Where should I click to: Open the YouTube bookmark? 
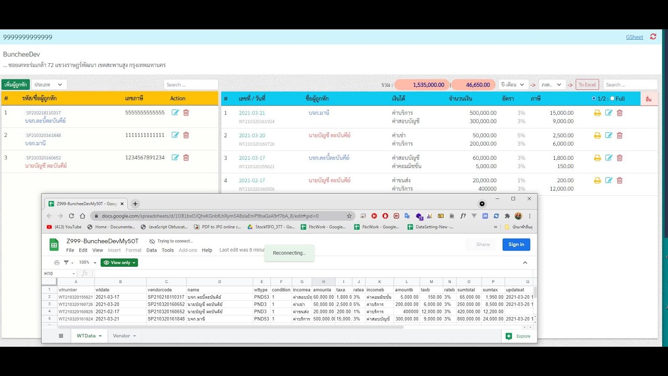pos(64,227)
